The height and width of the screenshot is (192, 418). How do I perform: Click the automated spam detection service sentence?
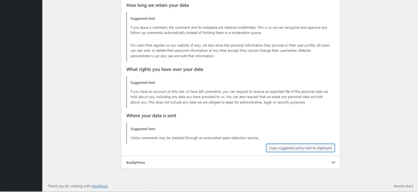pyautogui.click(x=194, y=138)
